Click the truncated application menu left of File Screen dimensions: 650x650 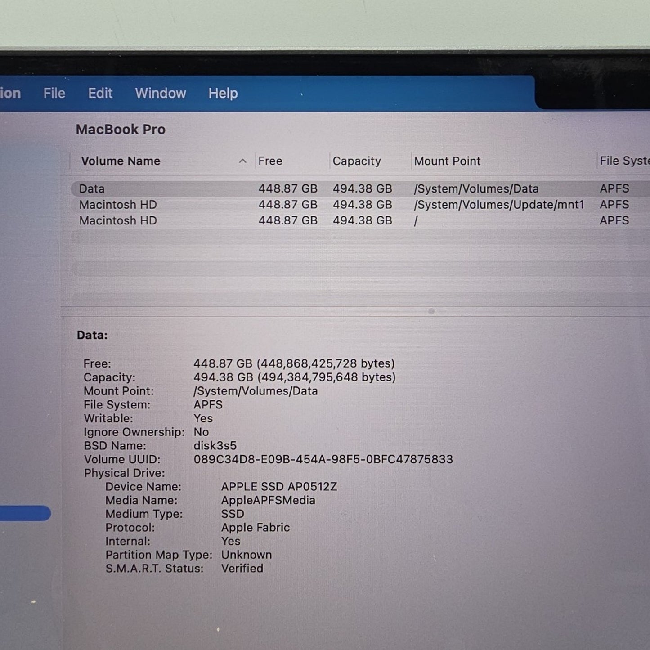click(x=10, y=93)
